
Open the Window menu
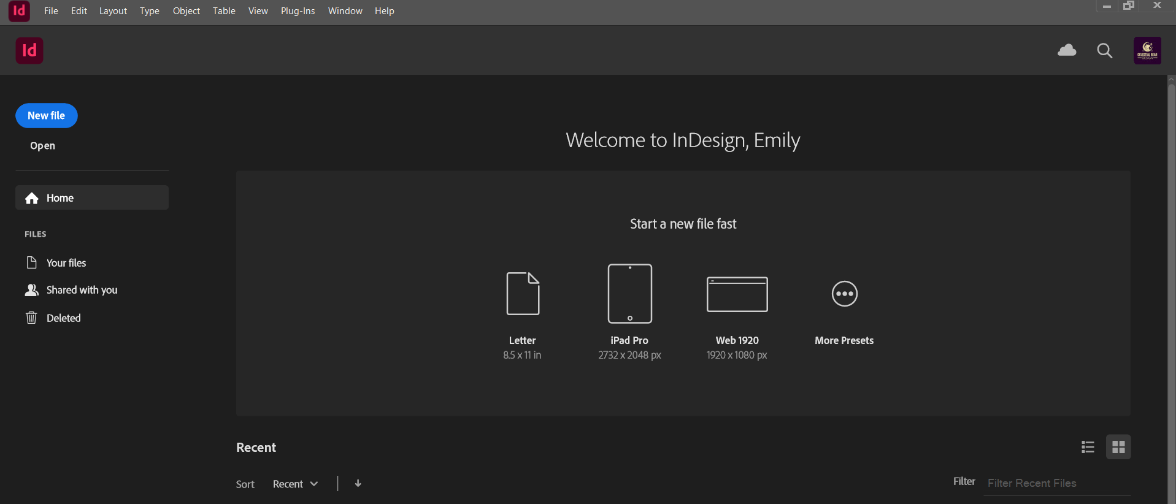pos(345,11)
